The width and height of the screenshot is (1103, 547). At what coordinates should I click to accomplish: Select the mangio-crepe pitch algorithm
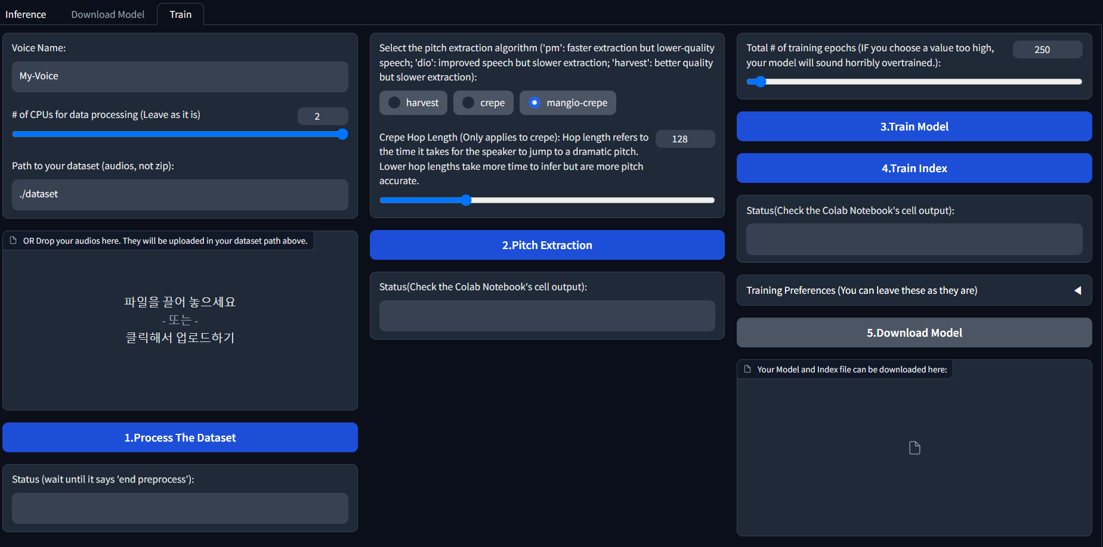568,103
